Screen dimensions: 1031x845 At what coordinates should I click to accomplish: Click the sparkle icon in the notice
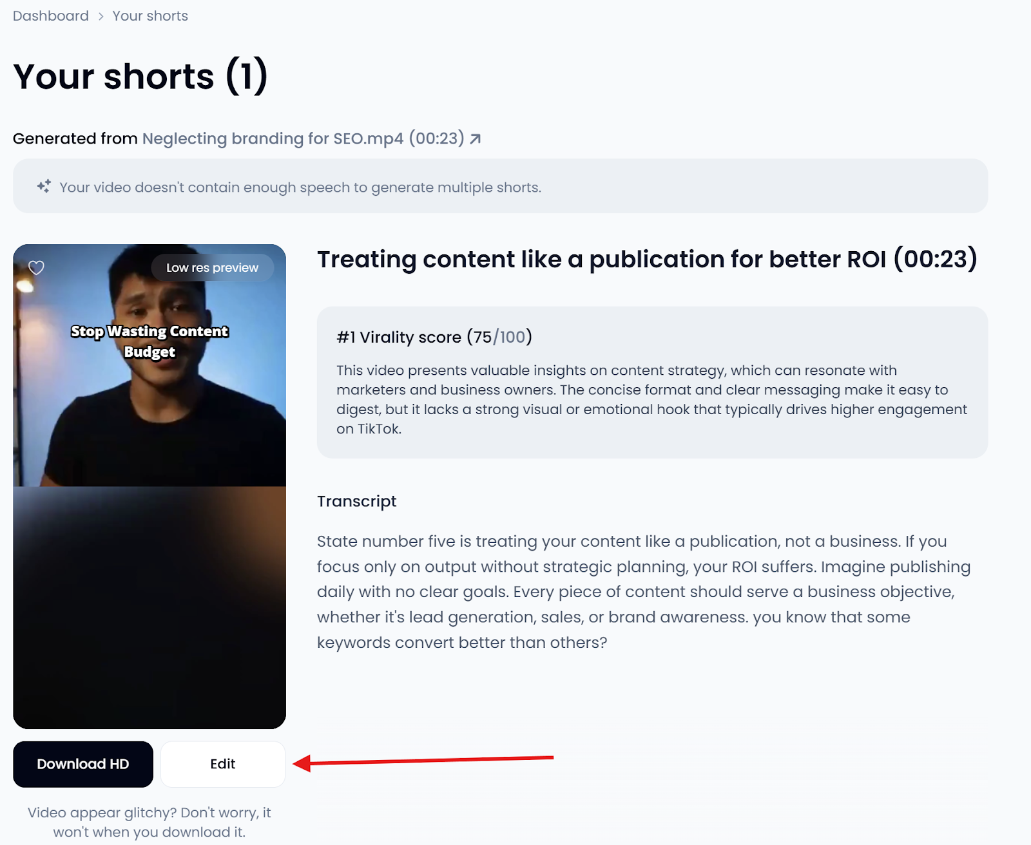pos(44,187)
